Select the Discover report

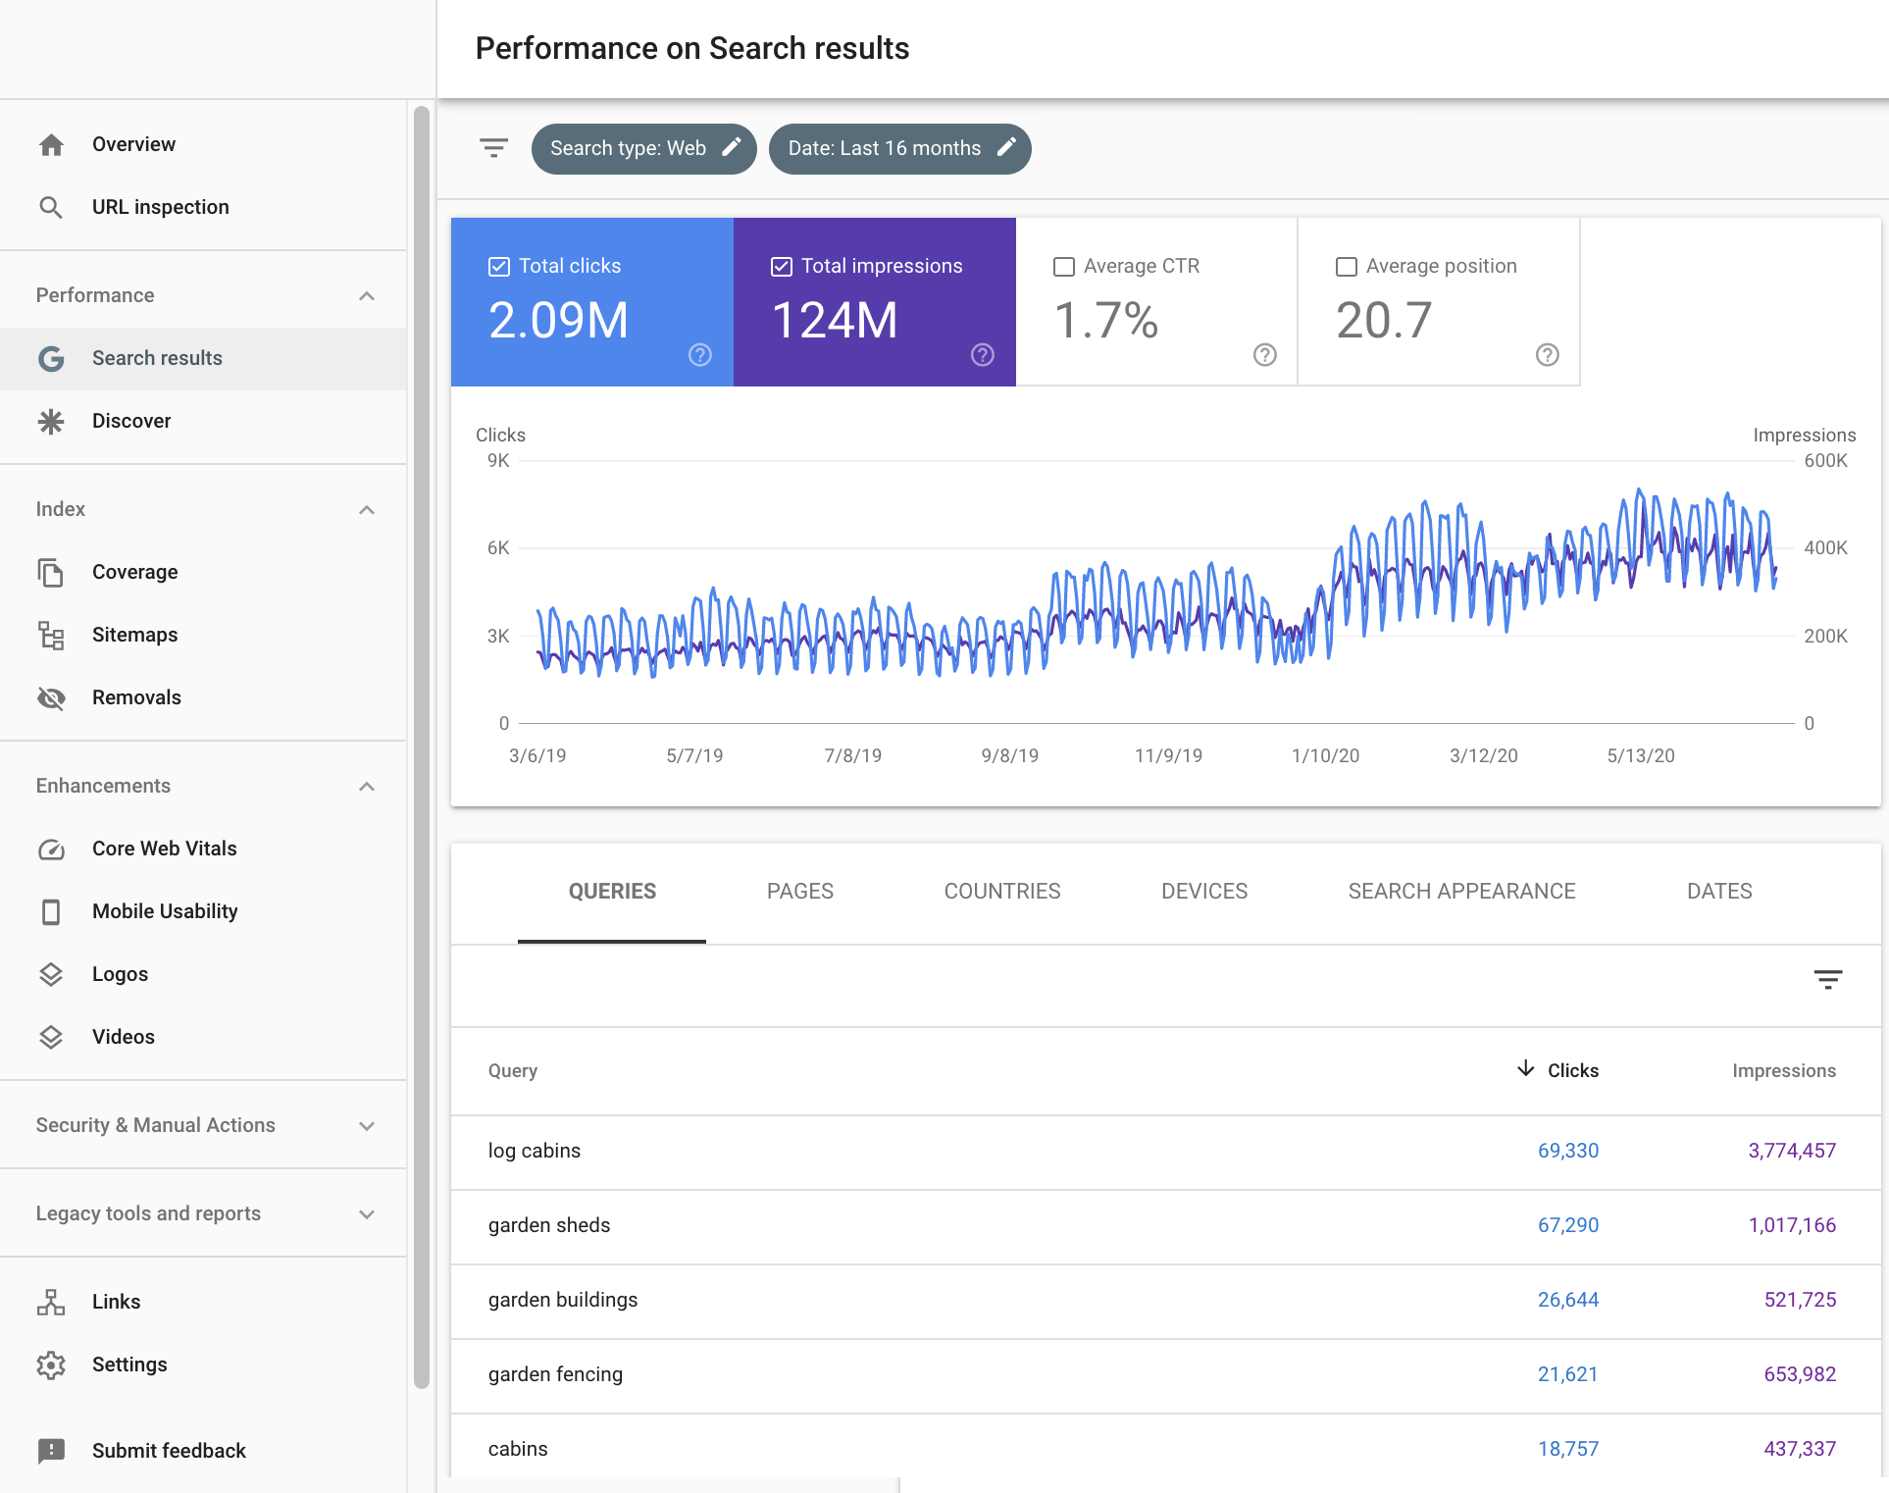click(x=130, y=420)
